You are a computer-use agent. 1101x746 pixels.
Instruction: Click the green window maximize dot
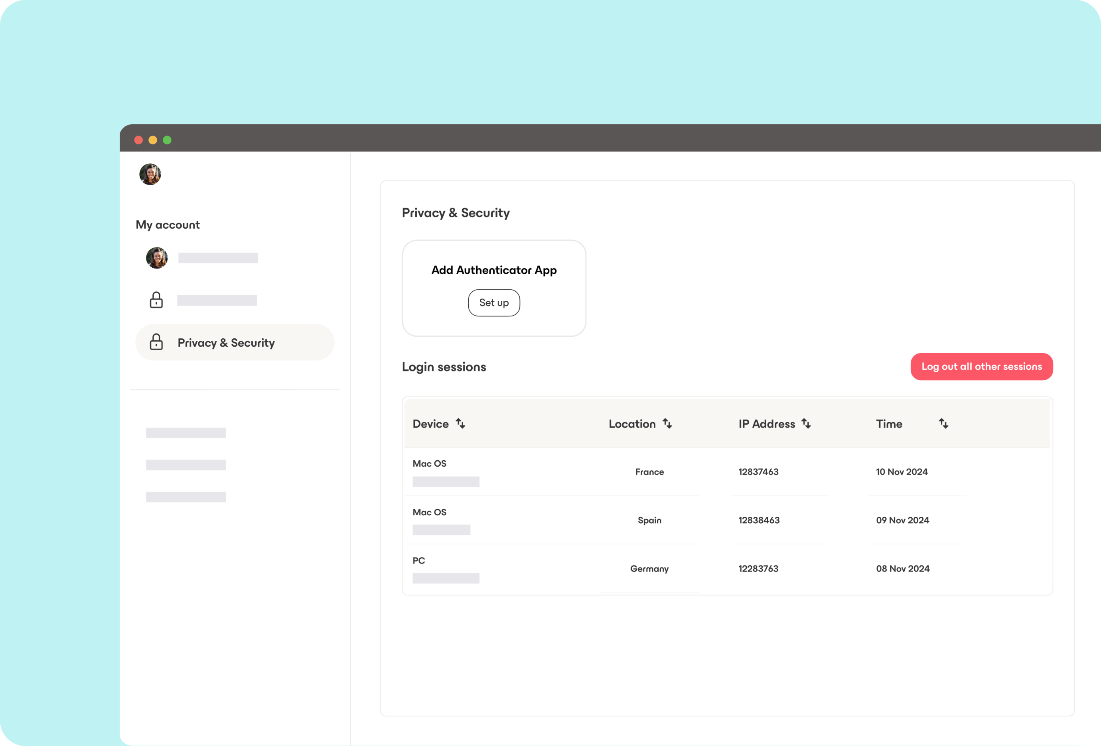click(167, 140)
